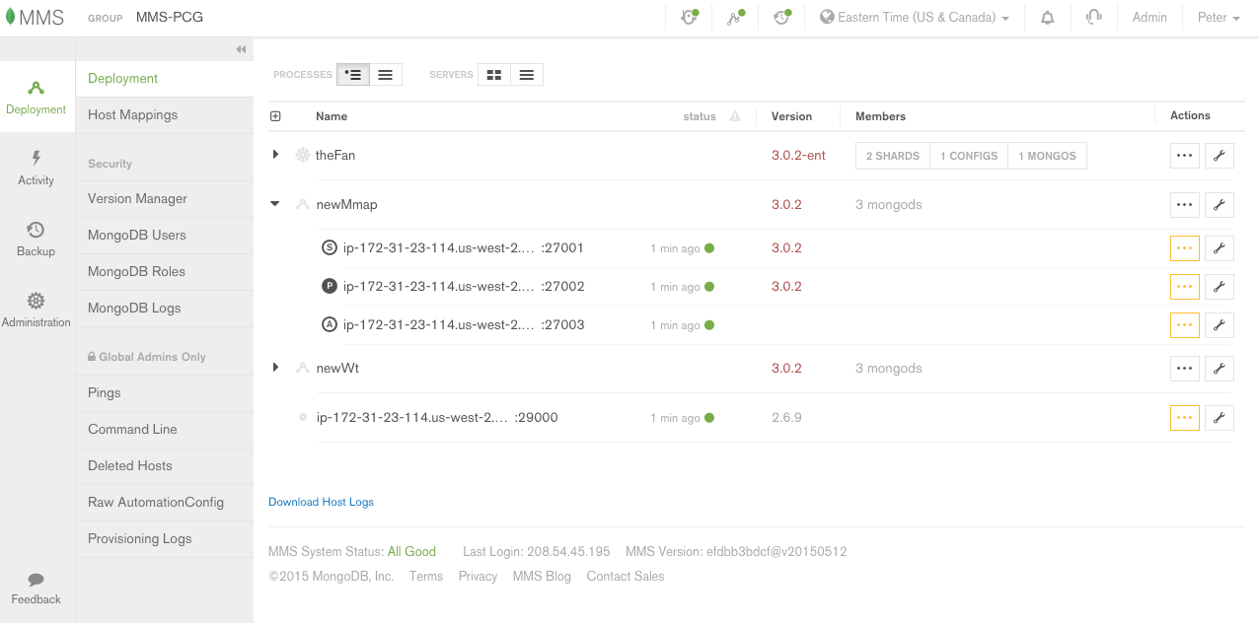
Task: Open the support headset icon
Action: tap(1093, 18)
